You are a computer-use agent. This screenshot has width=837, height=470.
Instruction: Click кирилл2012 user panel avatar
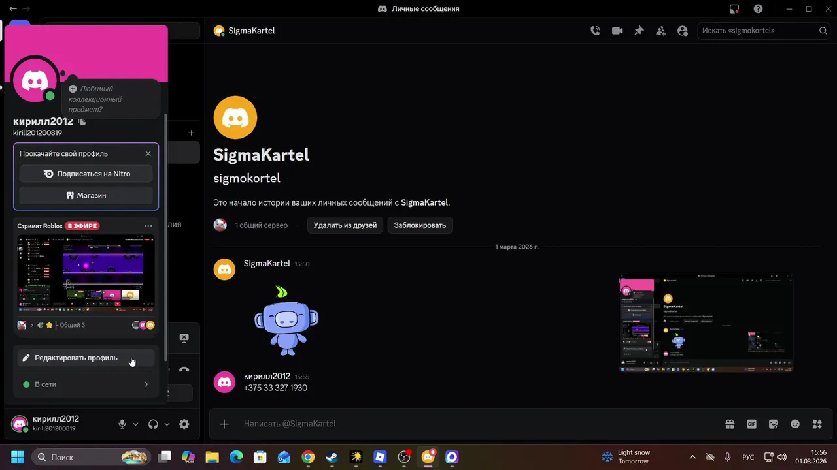point(20,424)
